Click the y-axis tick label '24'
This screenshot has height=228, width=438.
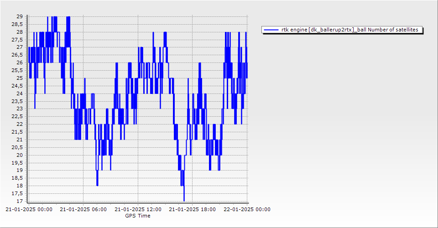[20, 93]
